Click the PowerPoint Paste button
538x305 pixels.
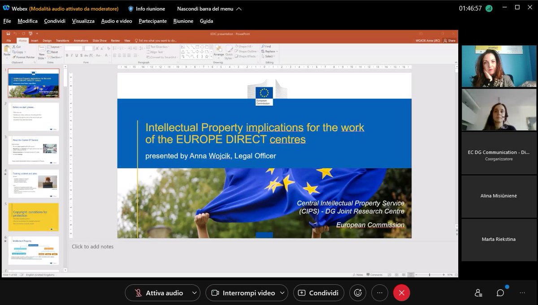pyautogui.click(x=7, y=51)
